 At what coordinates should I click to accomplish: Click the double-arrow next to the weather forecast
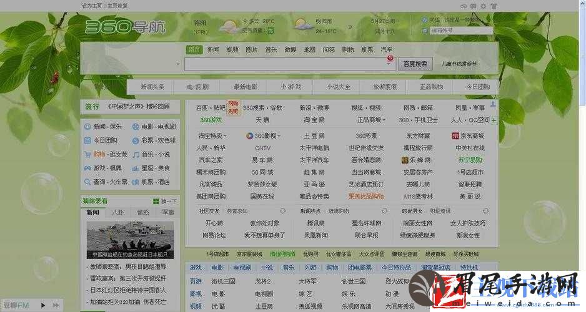click(350, 27)
